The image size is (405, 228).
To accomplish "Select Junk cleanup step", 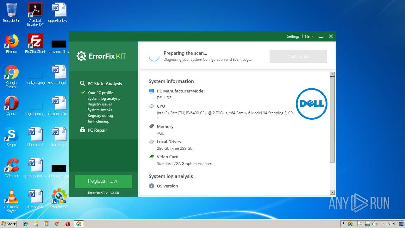I will pos(98,121).
